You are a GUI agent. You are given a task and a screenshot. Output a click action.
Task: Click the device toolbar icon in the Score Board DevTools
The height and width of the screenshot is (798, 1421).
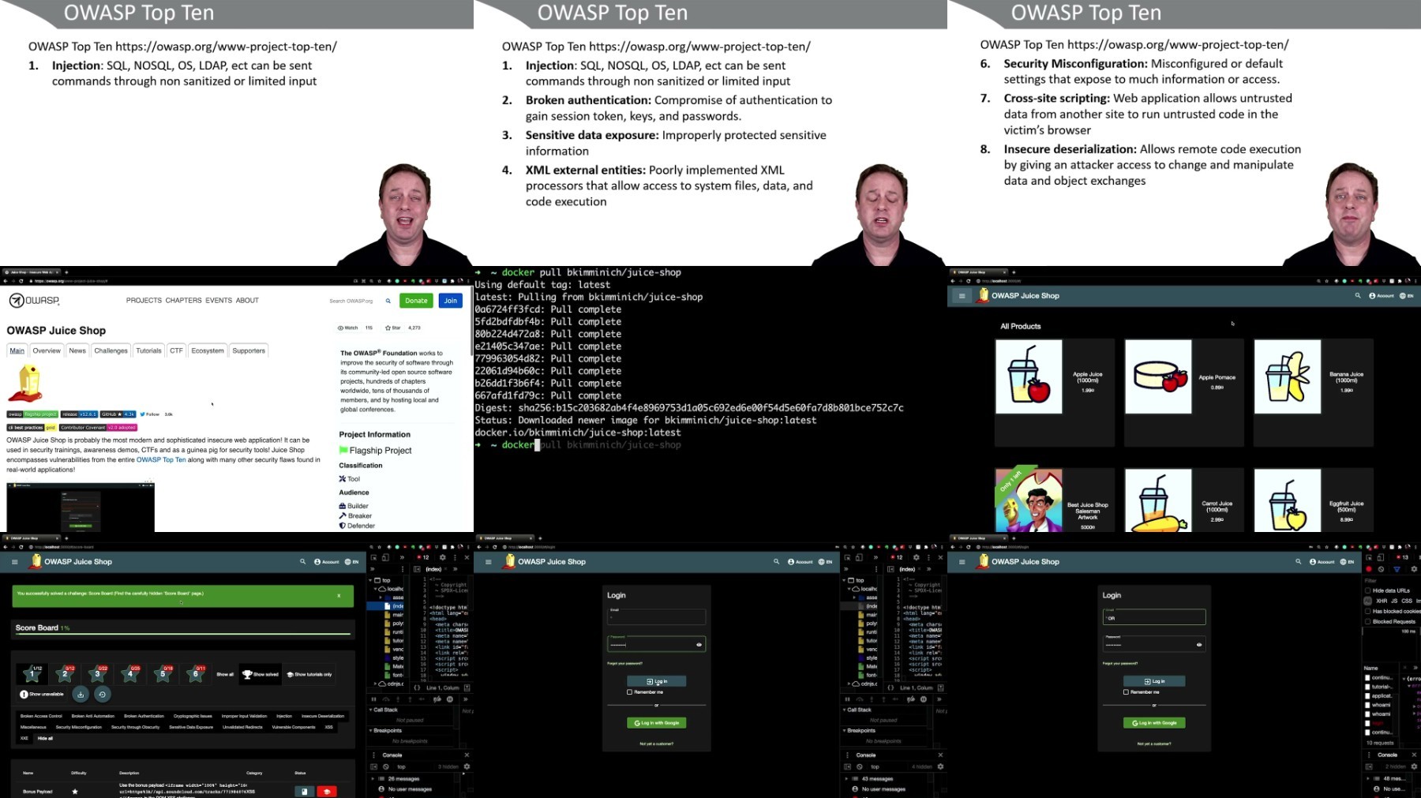pos(386,557)
